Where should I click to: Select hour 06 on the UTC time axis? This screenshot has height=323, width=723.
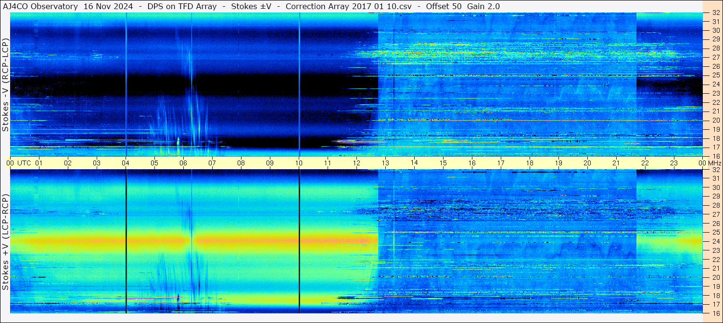(x=183, y=163)
